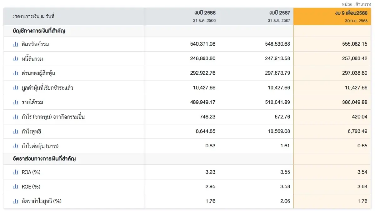Click the chart icon beside สินทรัพย์รวม
Image resolution: width=375 pixels, height=211 pixels.
[x=16, y=44]
